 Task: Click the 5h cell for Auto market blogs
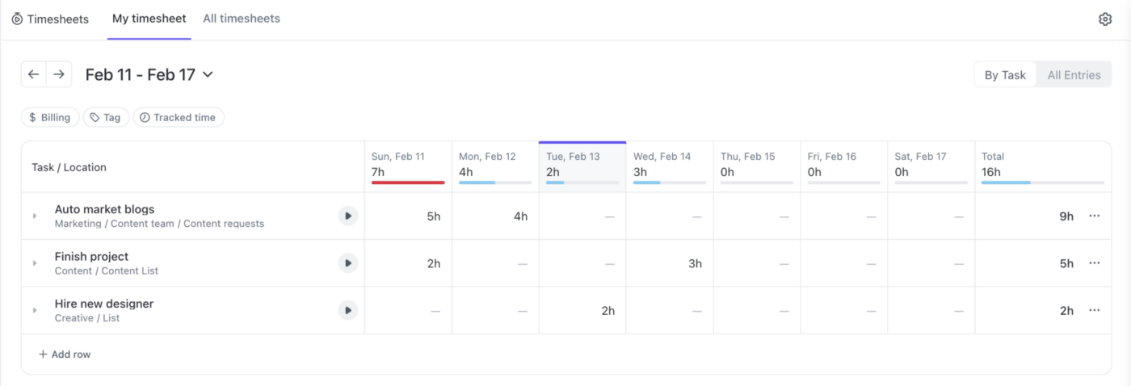click(x=408, y=216)
